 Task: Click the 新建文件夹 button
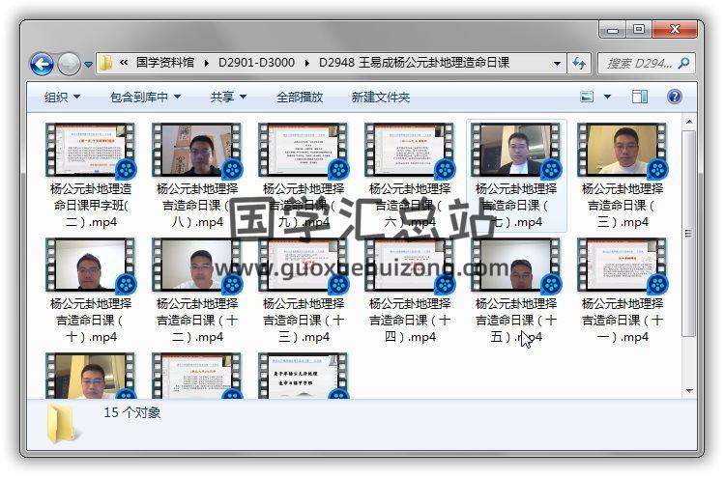coord(380,97)
